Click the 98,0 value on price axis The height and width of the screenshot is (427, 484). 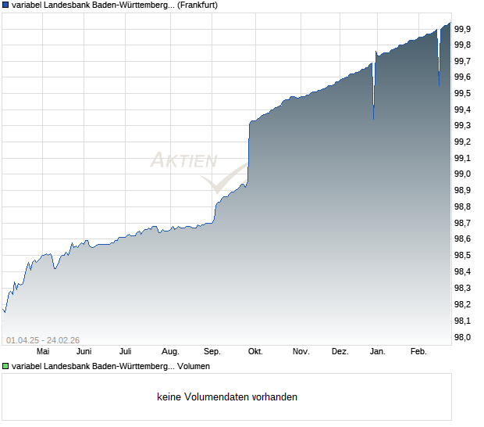(x=462, y=337)
